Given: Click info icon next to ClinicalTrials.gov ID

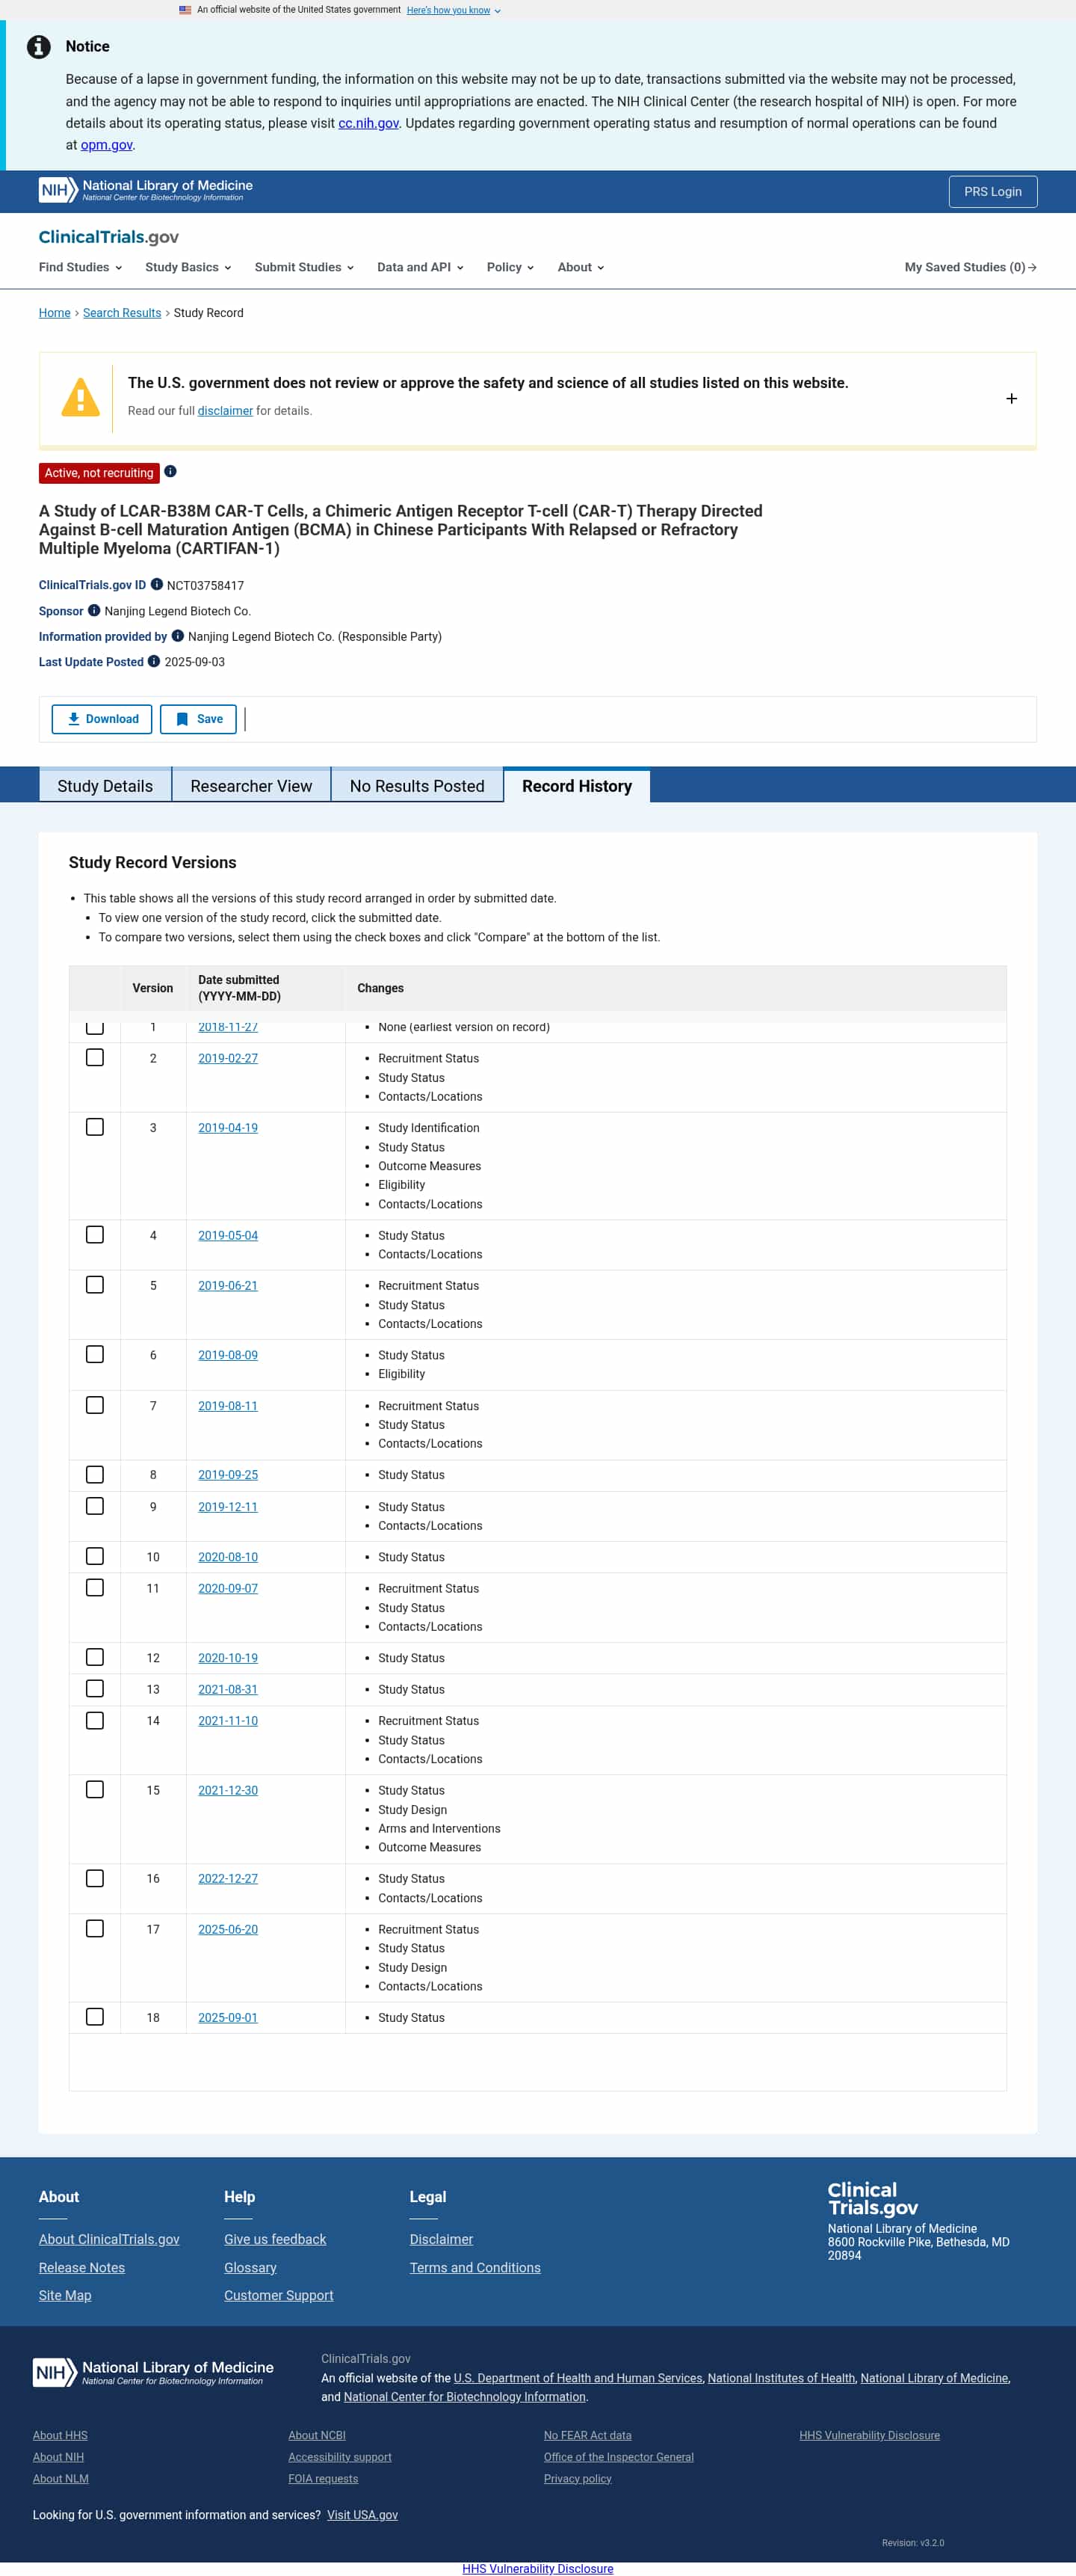Looking at the screenshot, I should pos(157,585).
